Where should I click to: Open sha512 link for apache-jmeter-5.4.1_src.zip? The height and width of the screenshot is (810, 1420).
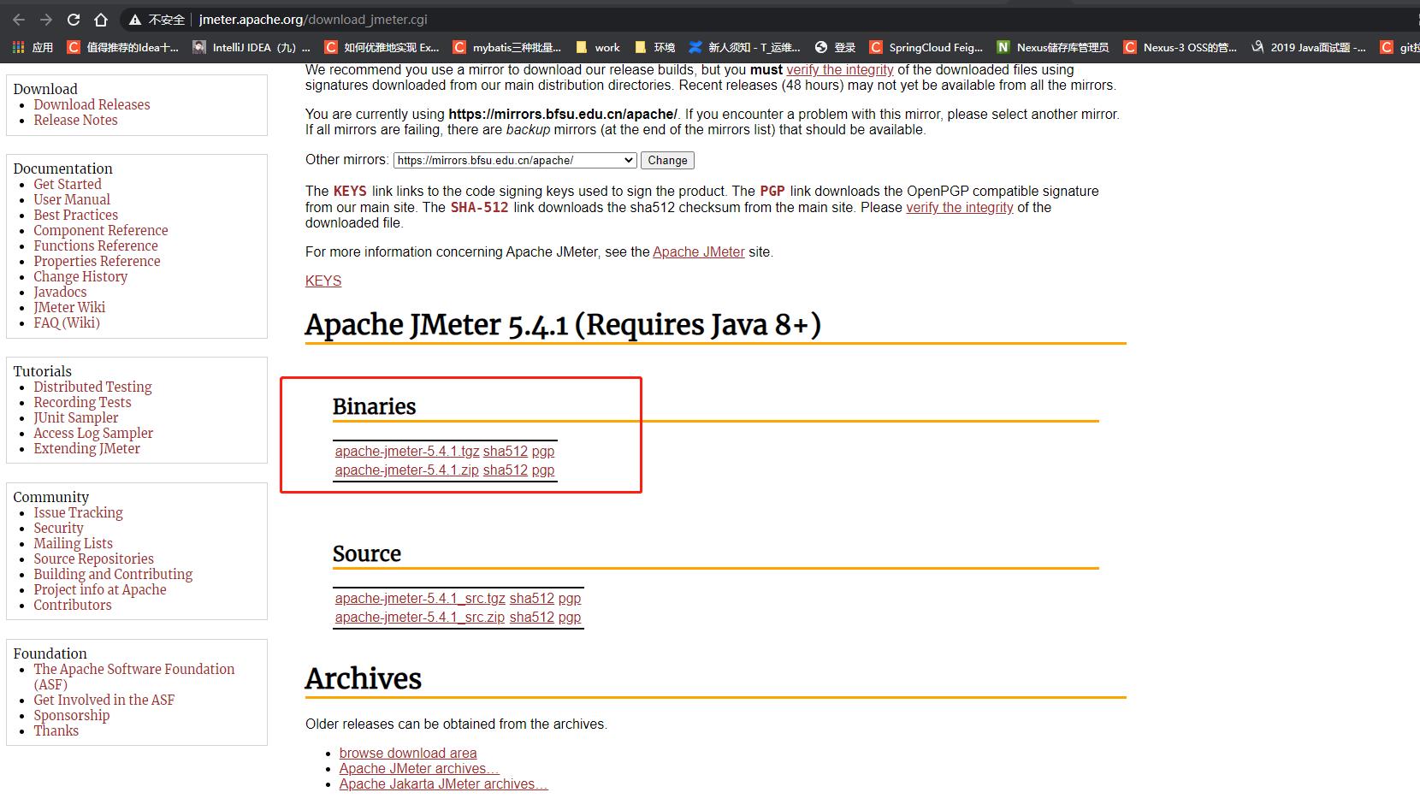532,617
